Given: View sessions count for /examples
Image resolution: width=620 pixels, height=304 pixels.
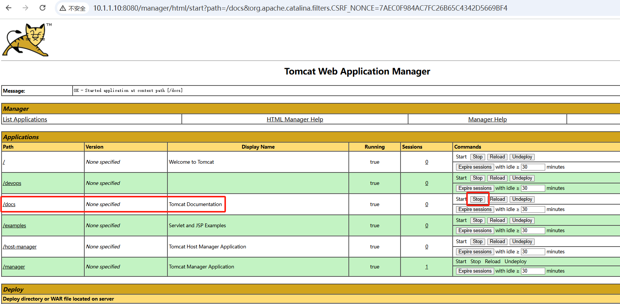Looking at the screenshot, I should point(427,225).
